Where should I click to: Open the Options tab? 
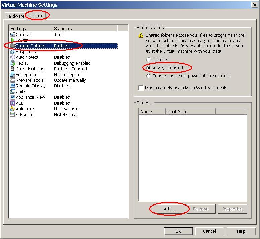tap(36, 15)
